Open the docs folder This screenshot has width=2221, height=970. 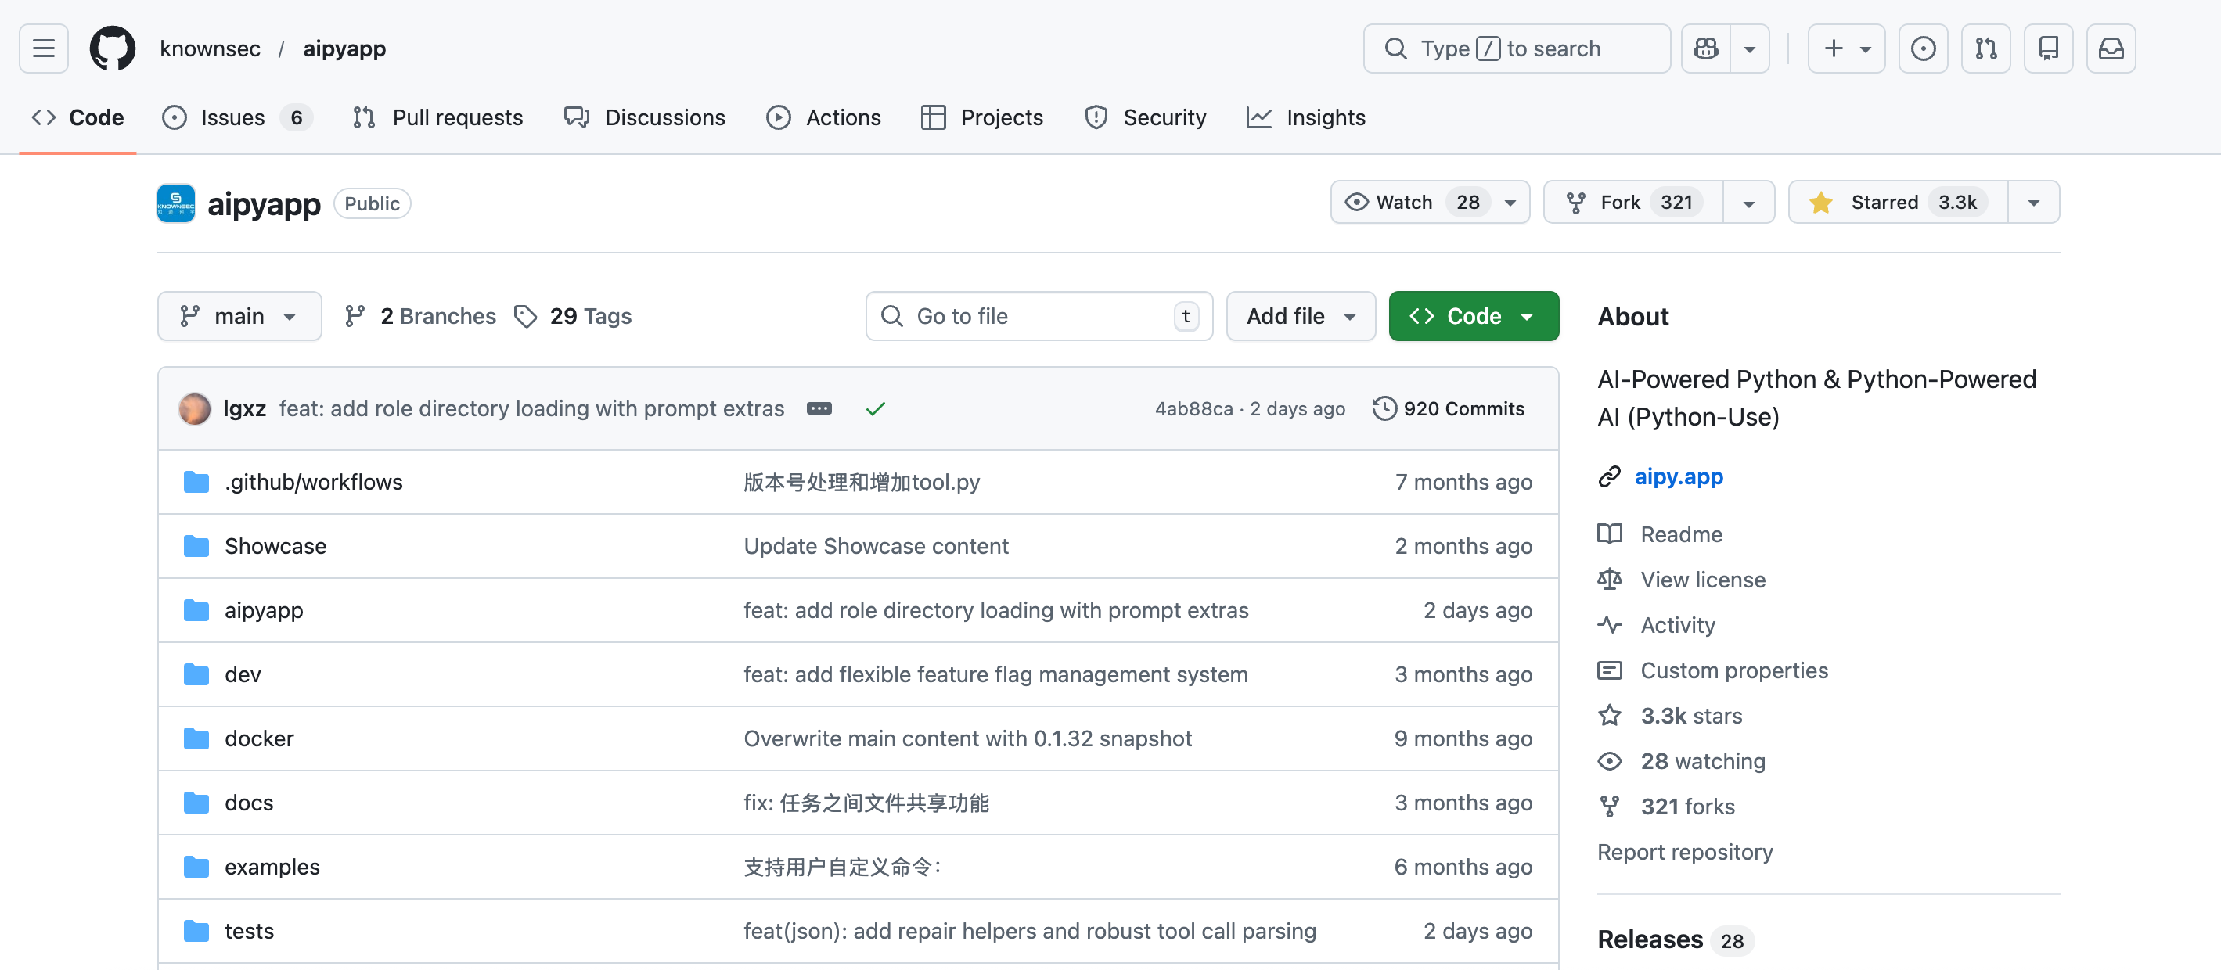click(x=248, y=803)
